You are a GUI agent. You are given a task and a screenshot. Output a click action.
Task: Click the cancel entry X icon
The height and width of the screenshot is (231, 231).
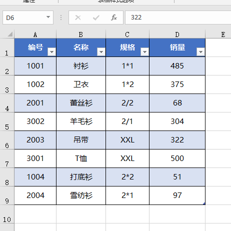tap(78, 17)
